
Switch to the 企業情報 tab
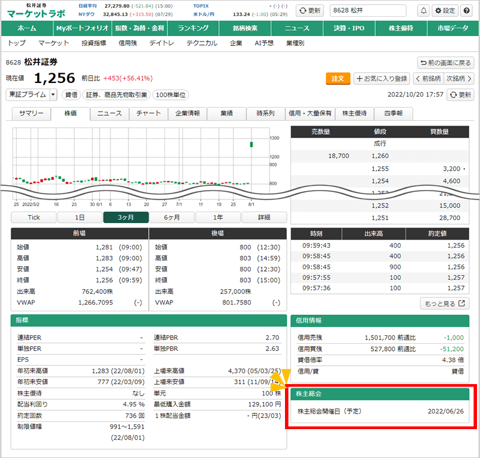coord(187,114)
